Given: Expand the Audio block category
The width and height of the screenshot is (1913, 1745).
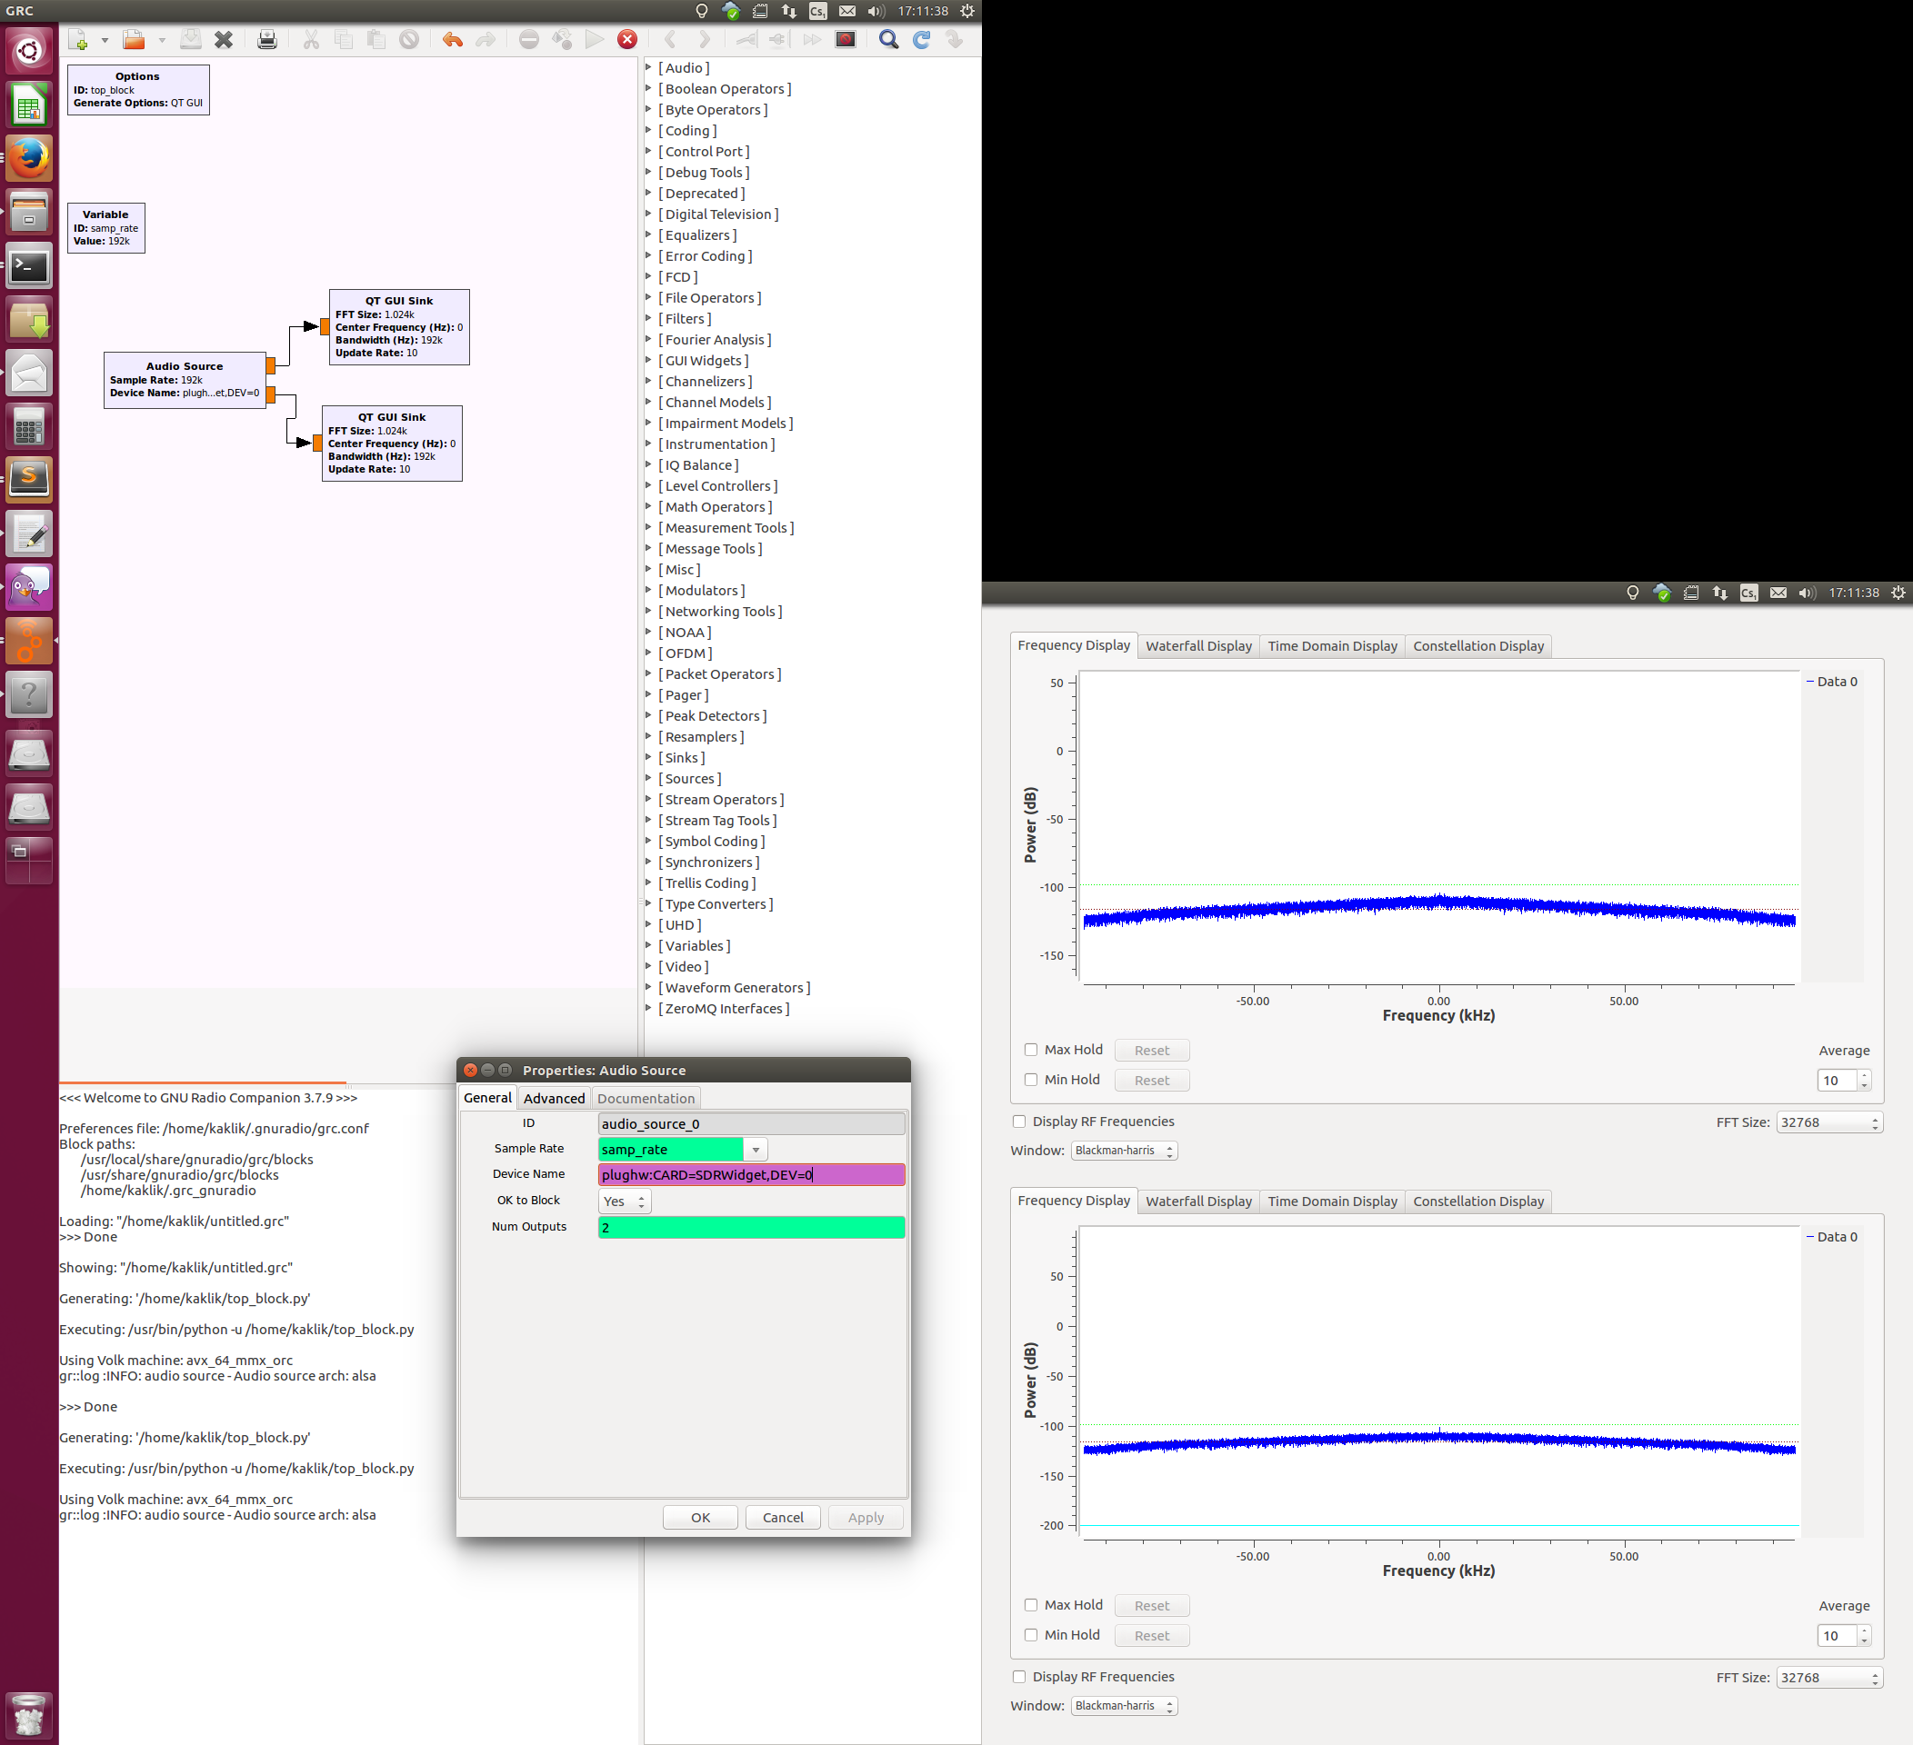Looking at the screenshot, I should pos(649,67).
